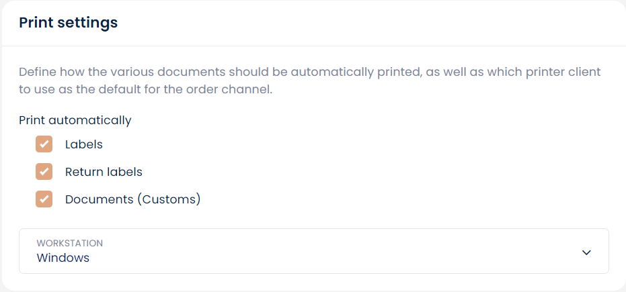Click the white checkmark beside Return labels

click(x=44, y=172)
